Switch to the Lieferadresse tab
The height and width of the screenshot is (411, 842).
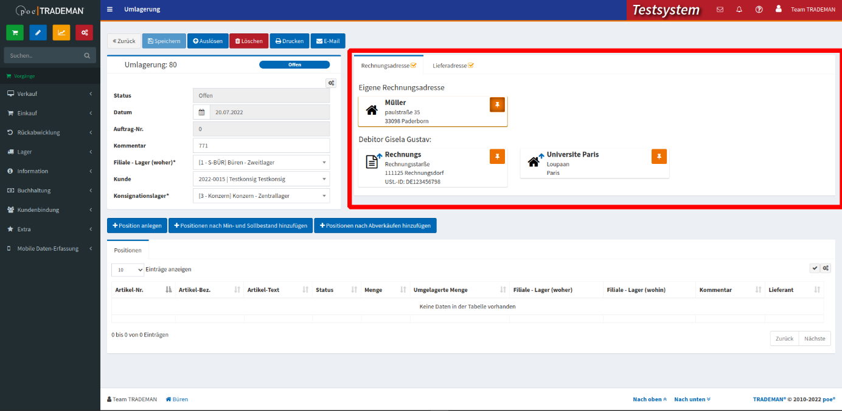click(x=453, y=66)
